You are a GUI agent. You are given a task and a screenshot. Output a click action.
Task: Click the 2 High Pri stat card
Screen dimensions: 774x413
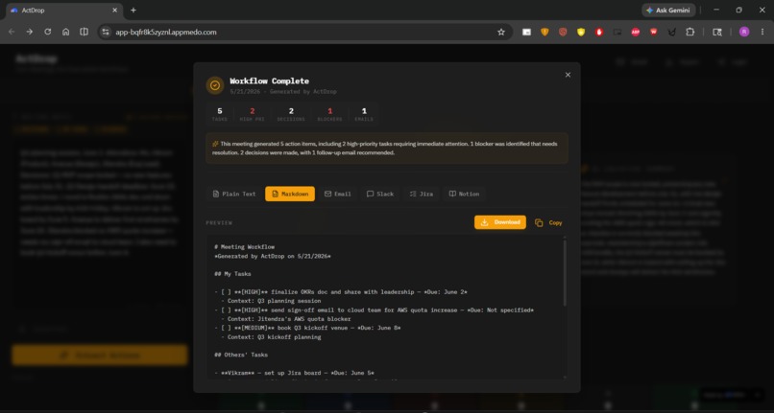pos(252,114)
